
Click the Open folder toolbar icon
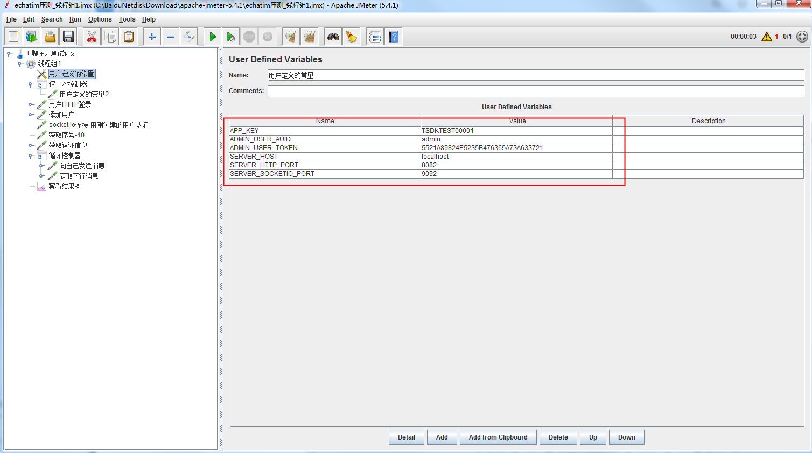[50, 37]
